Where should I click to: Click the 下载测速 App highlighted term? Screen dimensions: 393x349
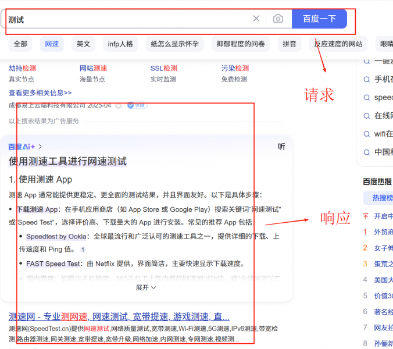point(37,209)
